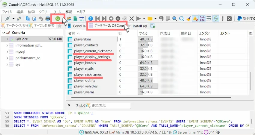
Task: Toggle stop-on-errors warning icon
Action: 195,19
